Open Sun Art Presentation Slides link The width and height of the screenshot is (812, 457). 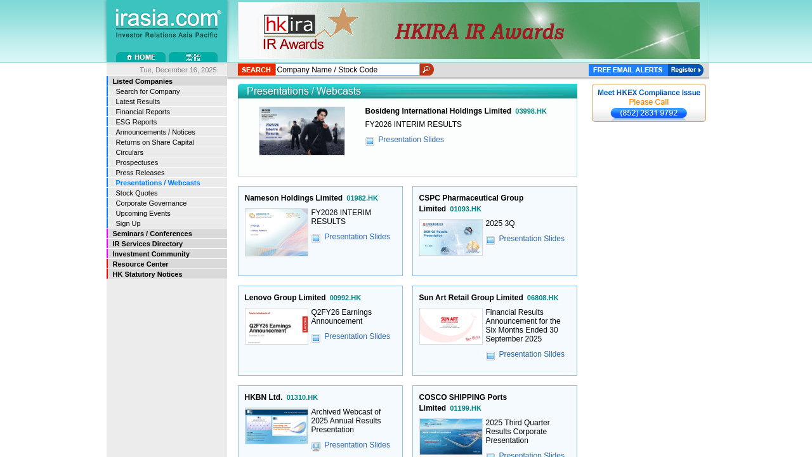pos(532,354)
